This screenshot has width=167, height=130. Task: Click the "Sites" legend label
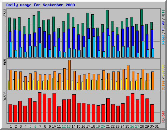163,85
